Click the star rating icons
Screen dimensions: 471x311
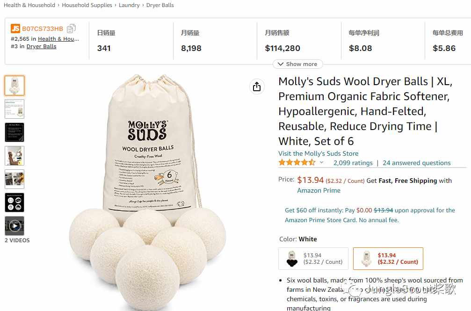(297, 163)
